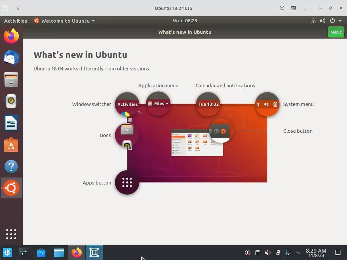This screenshot has width=347, height=260.
Task: Click the show desktop button in KDE panel
Action: click(x=338, y=253)
